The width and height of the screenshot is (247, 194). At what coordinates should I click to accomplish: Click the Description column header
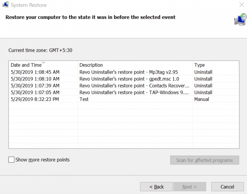coord(91,65)
